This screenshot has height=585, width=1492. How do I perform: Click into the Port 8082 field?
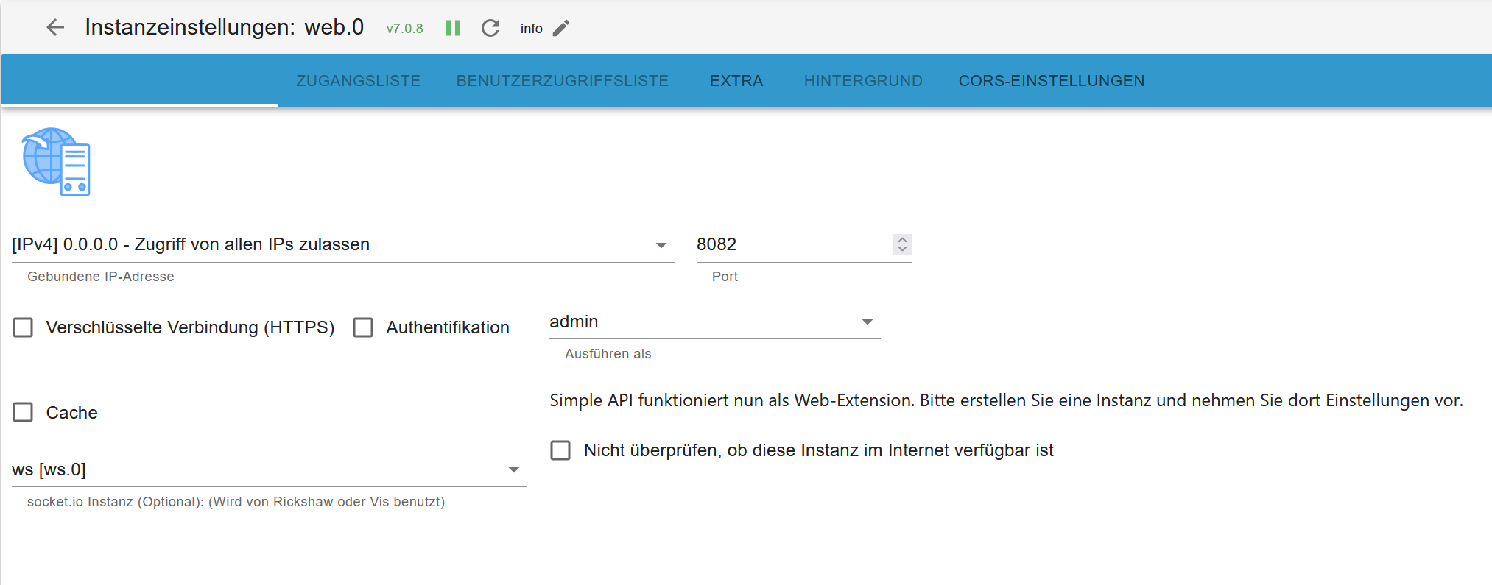pyautogui.click(x=792, y=244)
